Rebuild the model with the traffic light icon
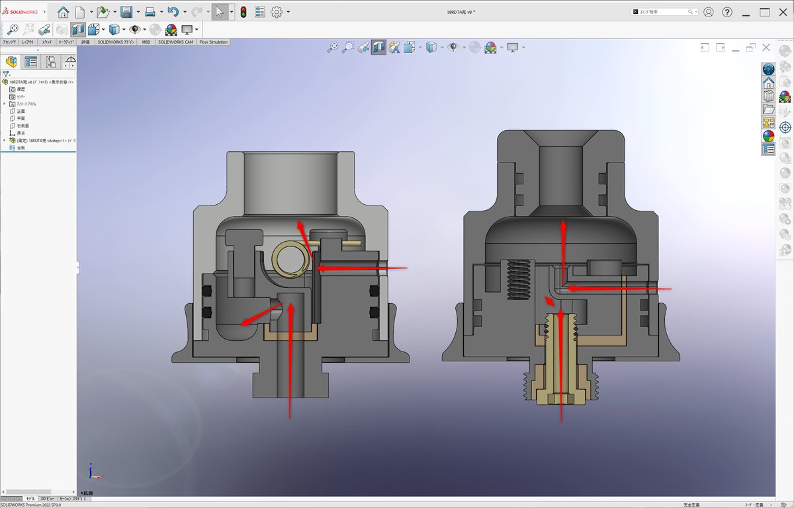The height and width of the screenshot is (508, 794). 243,12
